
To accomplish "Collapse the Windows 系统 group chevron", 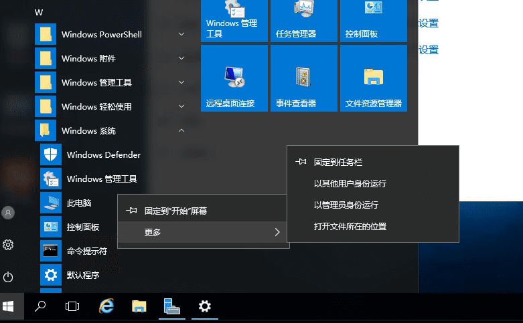I will [181, 130].
